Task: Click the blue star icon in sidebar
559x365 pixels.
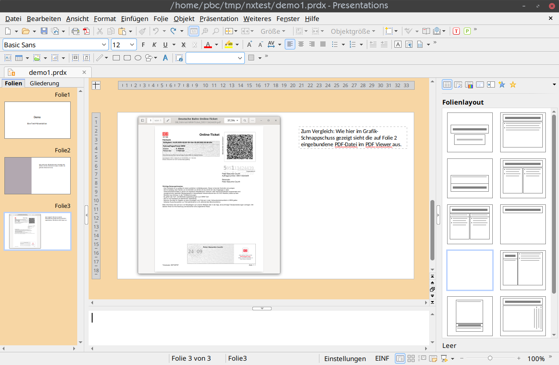Action: pyautogui.click(x=502, y=84)
